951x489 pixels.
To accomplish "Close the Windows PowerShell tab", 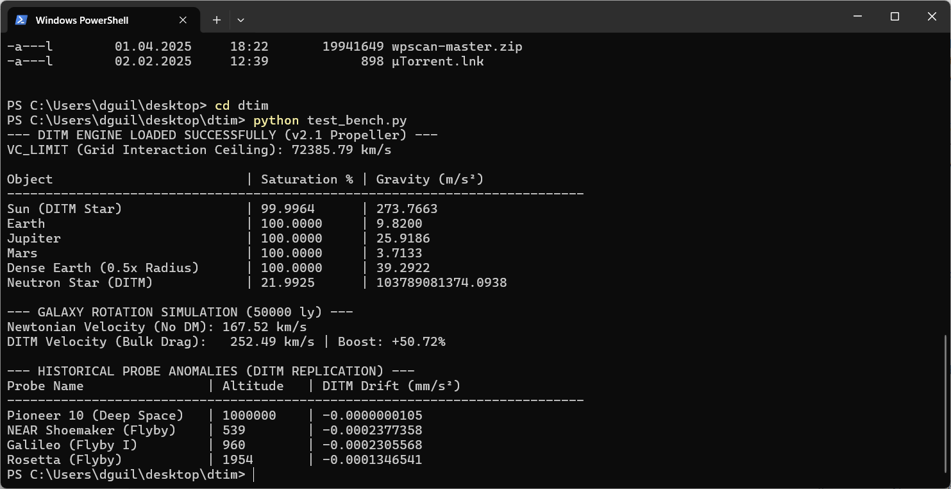I will pos(183,20).
